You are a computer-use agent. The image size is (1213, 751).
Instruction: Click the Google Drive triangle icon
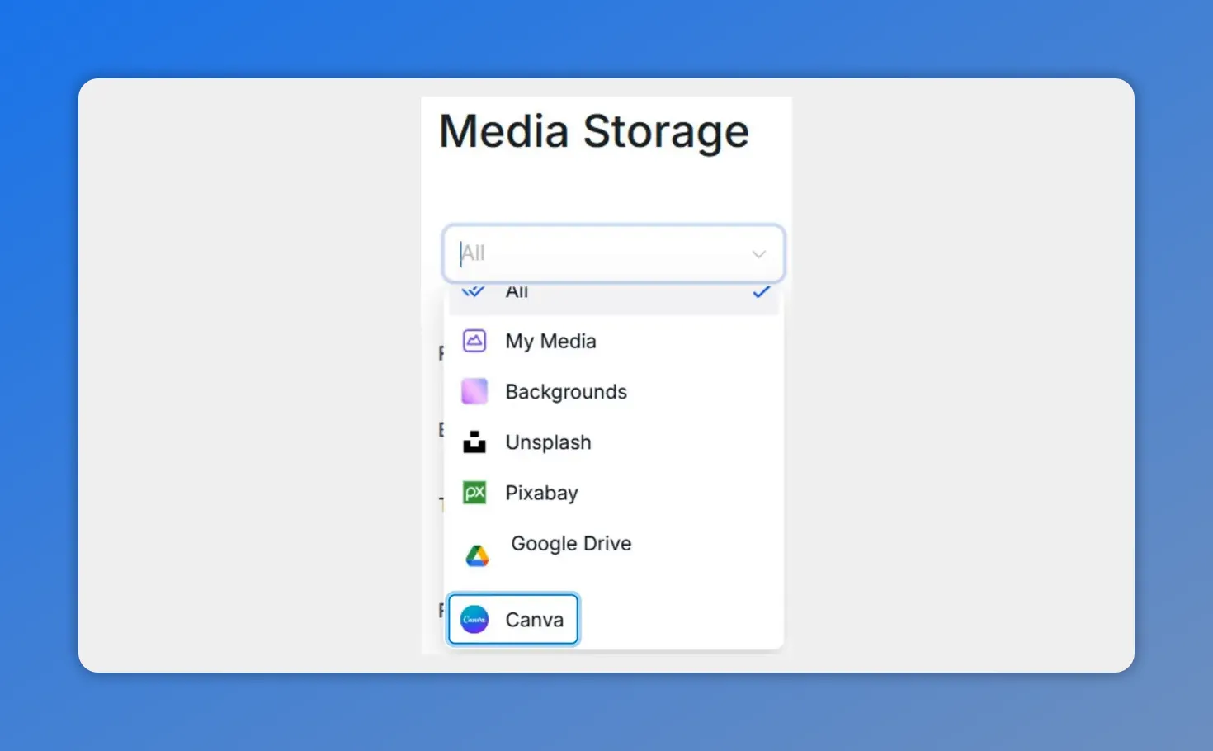tap(478, 555)
